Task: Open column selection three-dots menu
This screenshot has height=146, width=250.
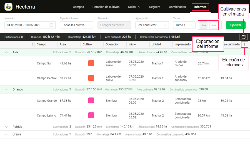Action: point(244,45)
